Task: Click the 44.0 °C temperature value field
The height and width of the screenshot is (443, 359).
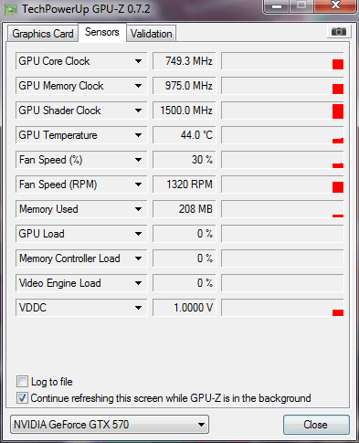Action: pyautogui.click(x=185, y=135)
